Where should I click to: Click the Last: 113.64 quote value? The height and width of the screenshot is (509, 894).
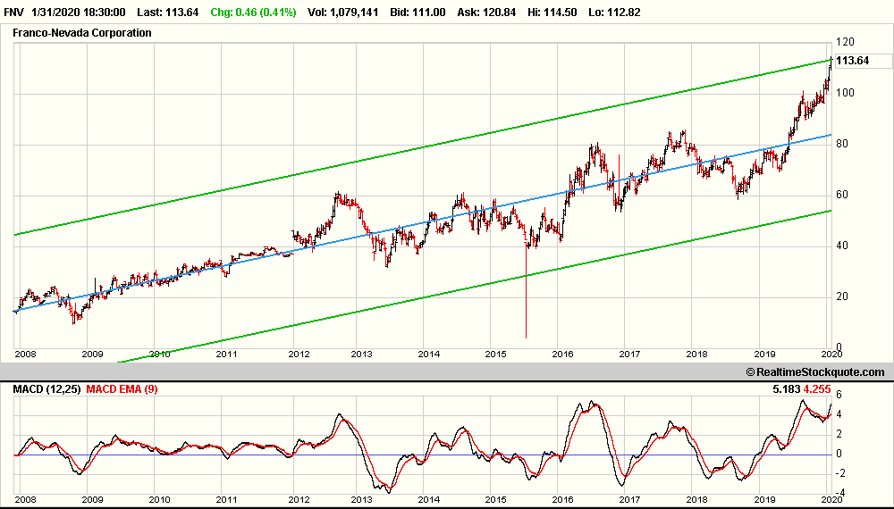168,12
